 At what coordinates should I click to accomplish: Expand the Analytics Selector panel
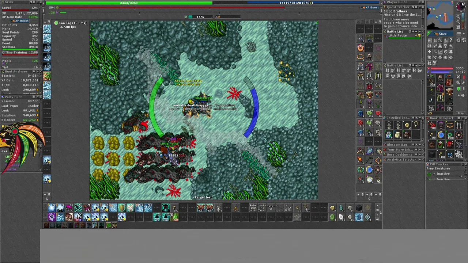click(420, 159)
